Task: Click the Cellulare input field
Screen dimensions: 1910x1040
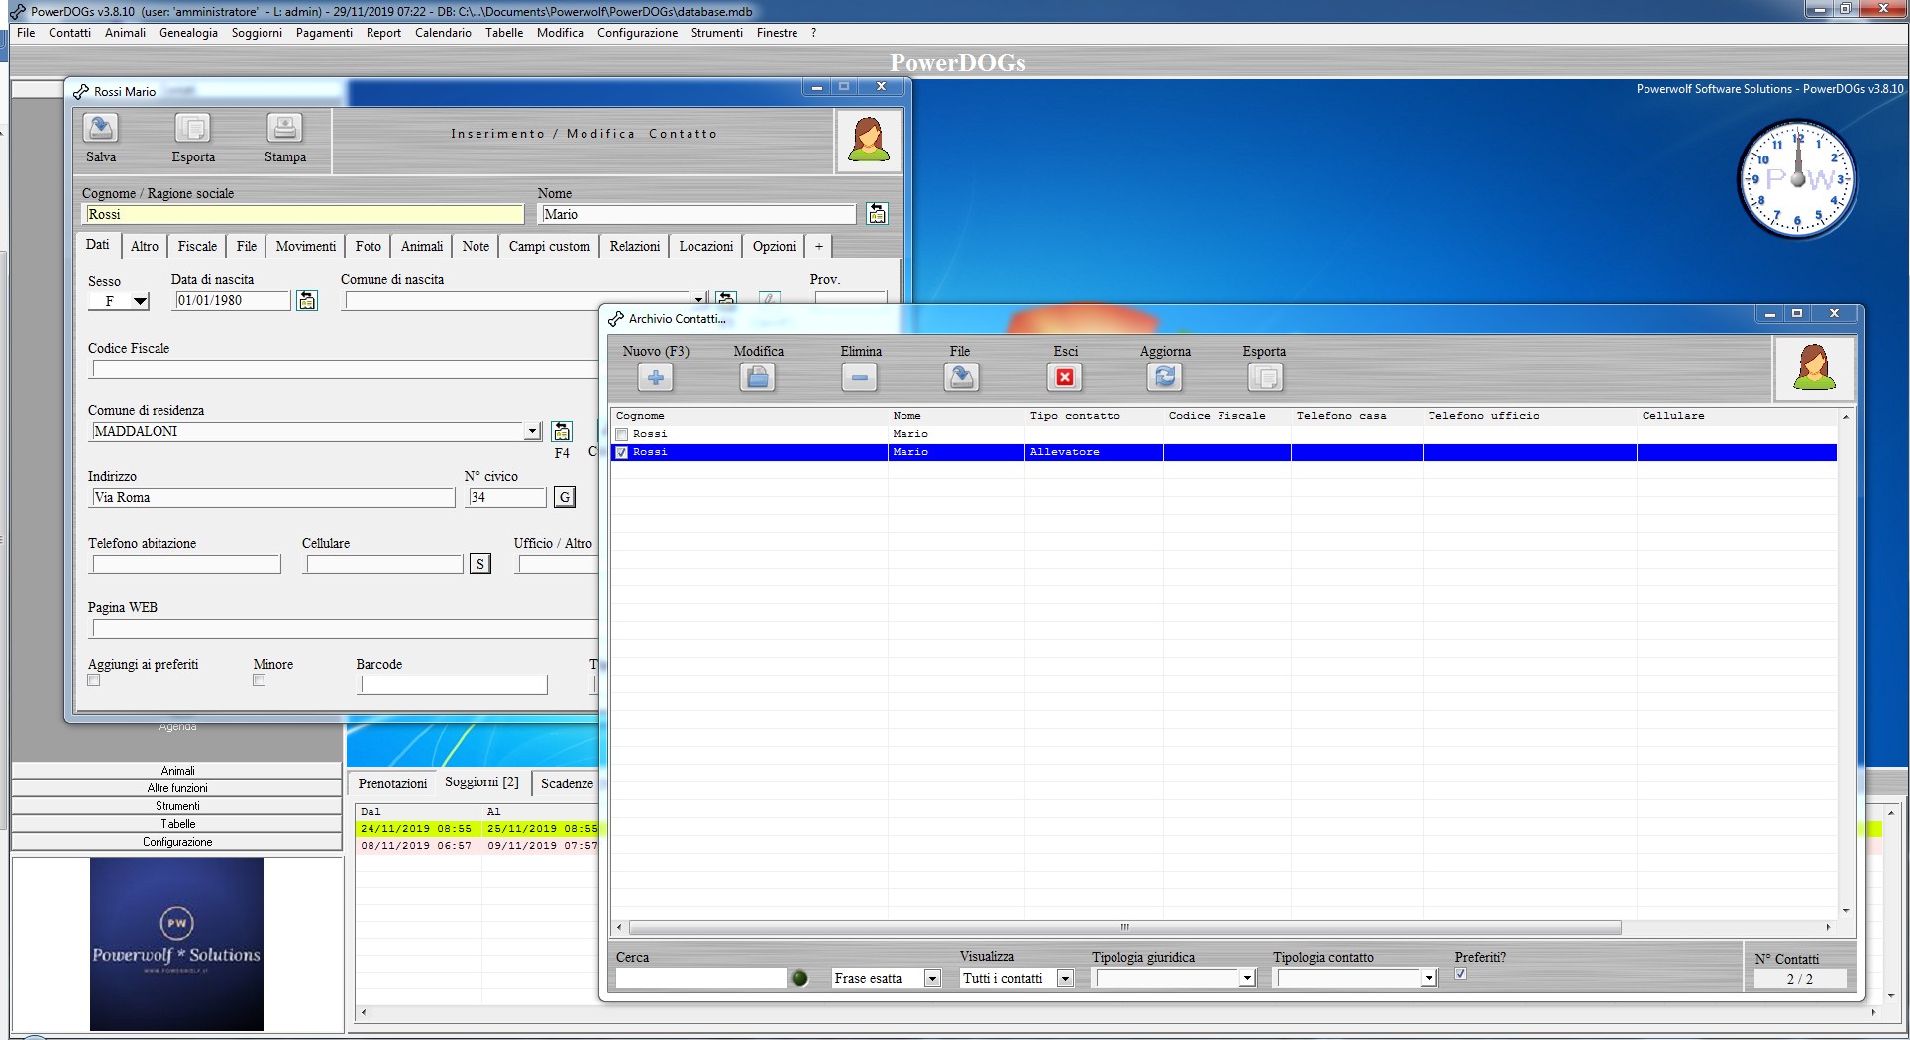Action: (384, 564)
